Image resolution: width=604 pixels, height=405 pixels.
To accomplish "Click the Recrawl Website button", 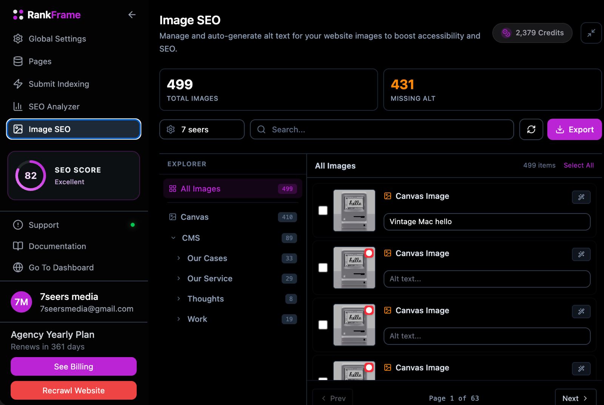I will pos(73,390).
